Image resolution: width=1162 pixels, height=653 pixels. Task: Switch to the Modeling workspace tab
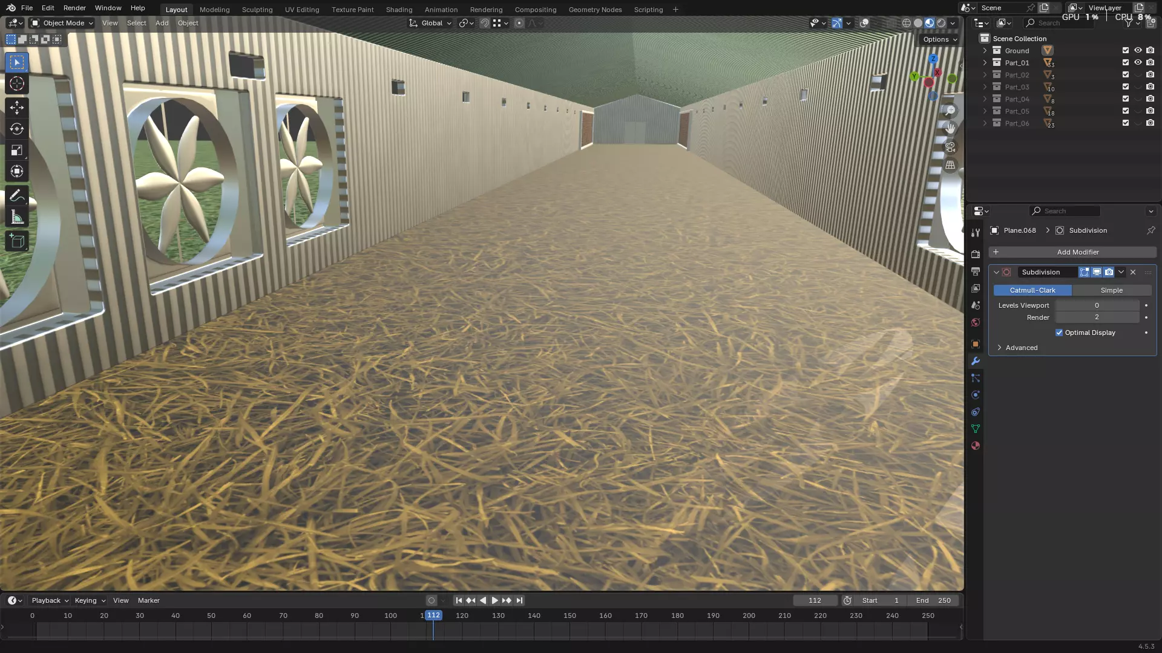(214, 10)
